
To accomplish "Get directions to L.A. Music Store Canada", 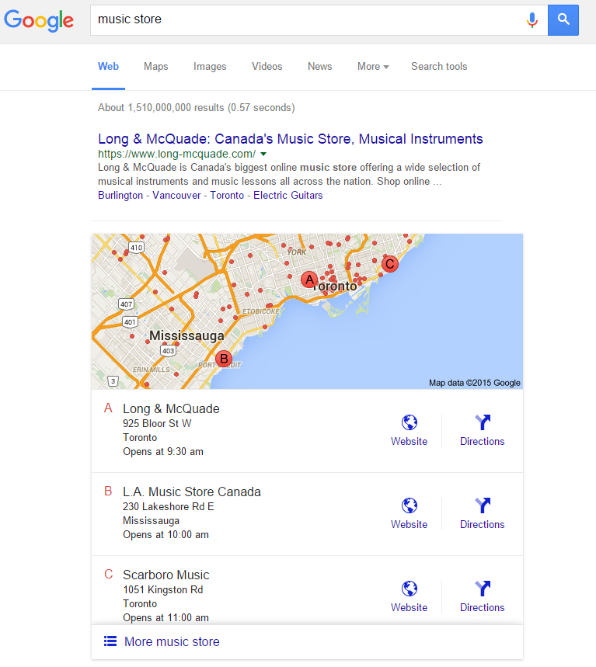I will pos(482,506).
